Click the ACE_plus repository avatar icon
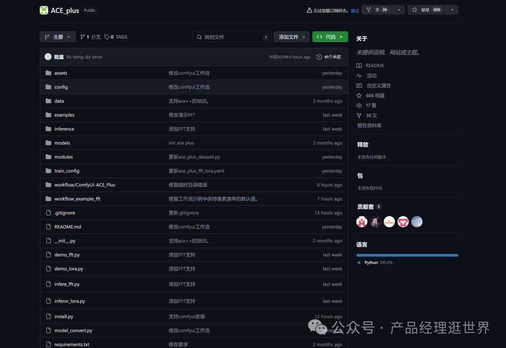The height and width of the screenshot is (348, 506). [44, 10]
